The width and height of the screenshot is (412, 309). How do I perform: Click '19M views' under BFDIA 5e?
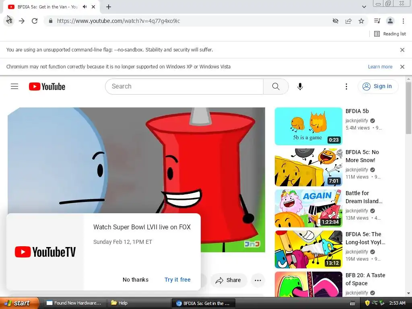tap(357, 259)
